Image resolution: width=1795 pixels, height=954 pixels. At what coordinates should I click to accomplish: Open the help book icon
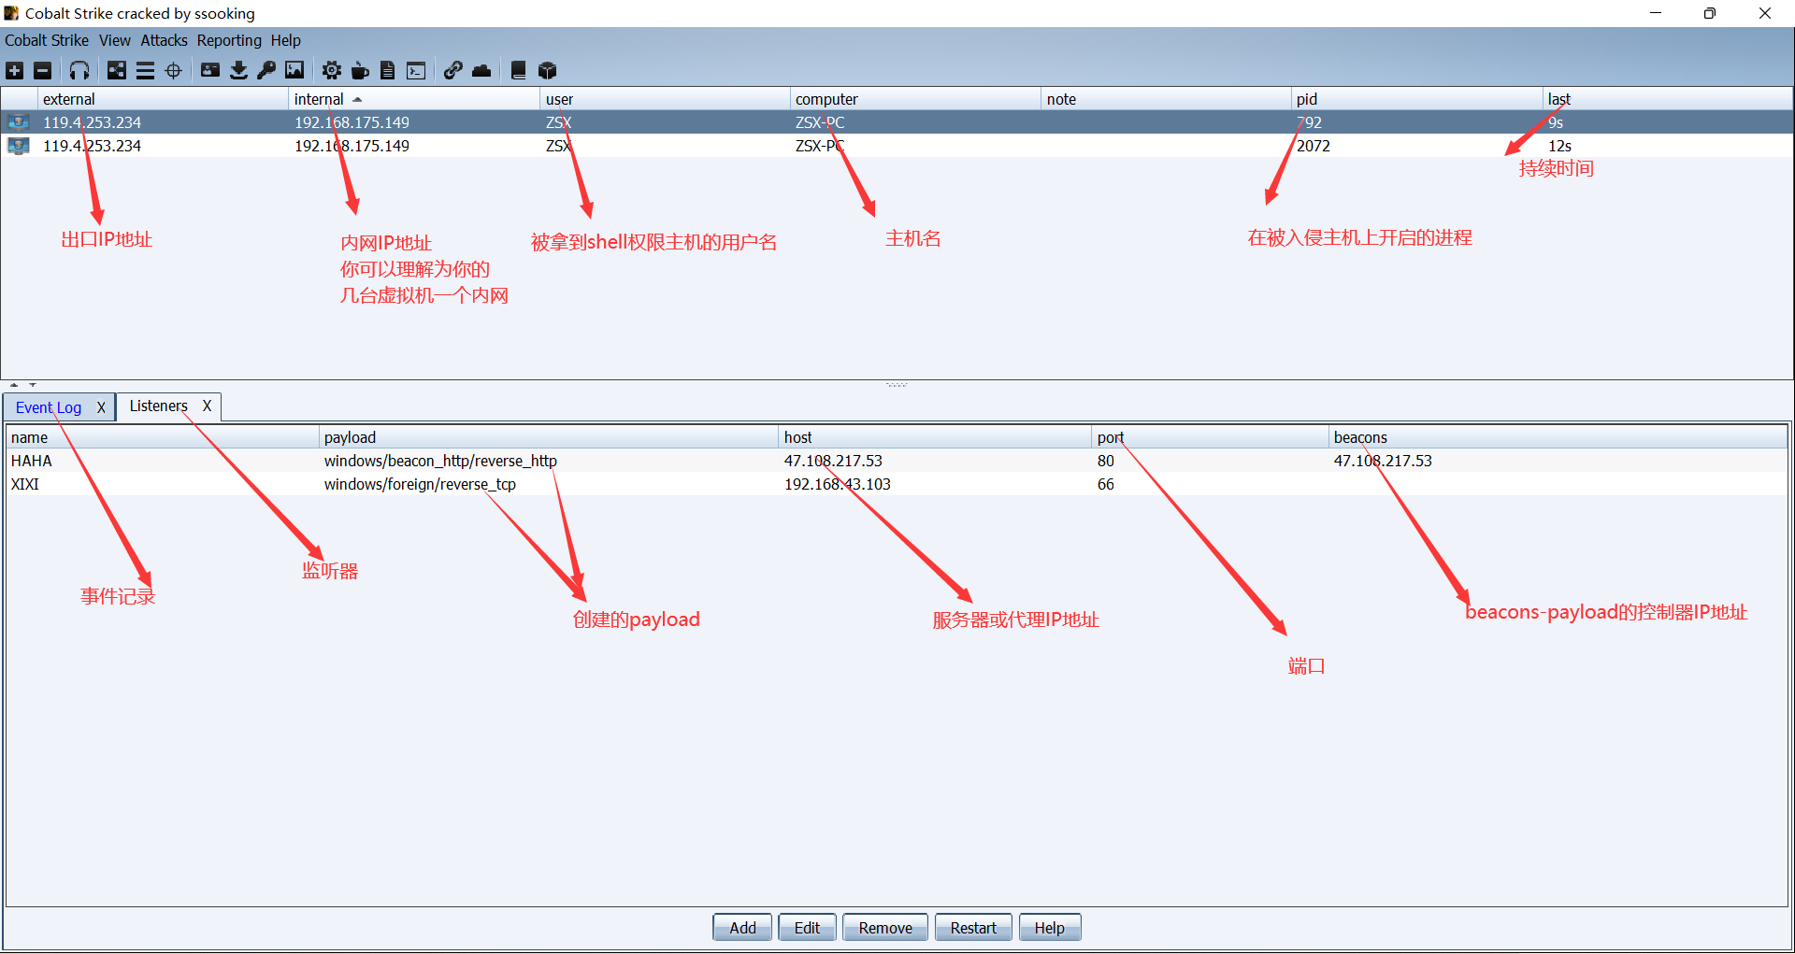[519, 71]
